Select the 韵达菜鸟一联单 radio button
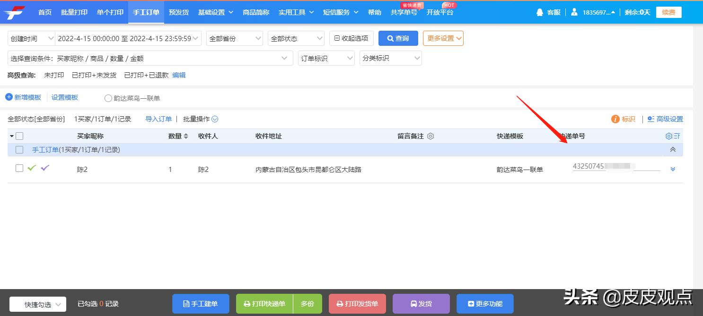The image size is (703, 316). pos(108,98)
